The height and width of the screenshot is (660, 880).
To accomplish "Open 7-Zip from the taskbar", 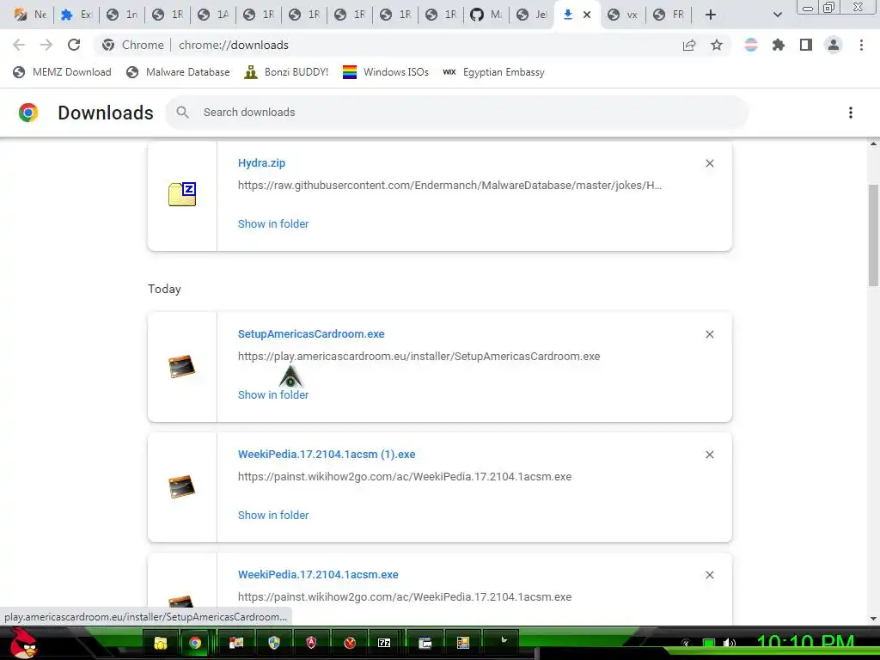I will (384, 643).
